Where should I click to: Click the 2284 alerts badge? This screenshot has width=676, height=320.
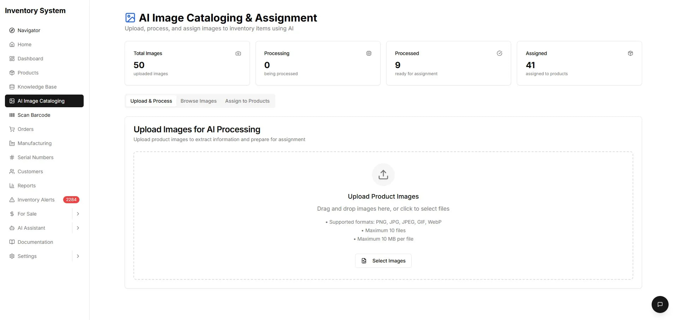point(71,200)
